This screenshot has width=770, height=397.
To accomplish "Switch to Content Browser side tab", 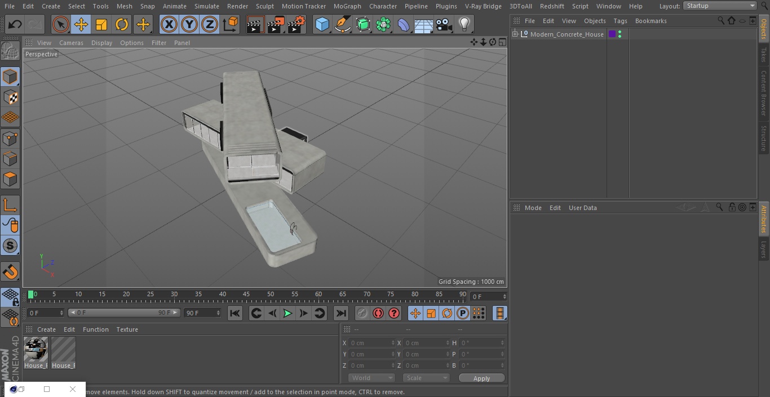I will tap(764, 93).
